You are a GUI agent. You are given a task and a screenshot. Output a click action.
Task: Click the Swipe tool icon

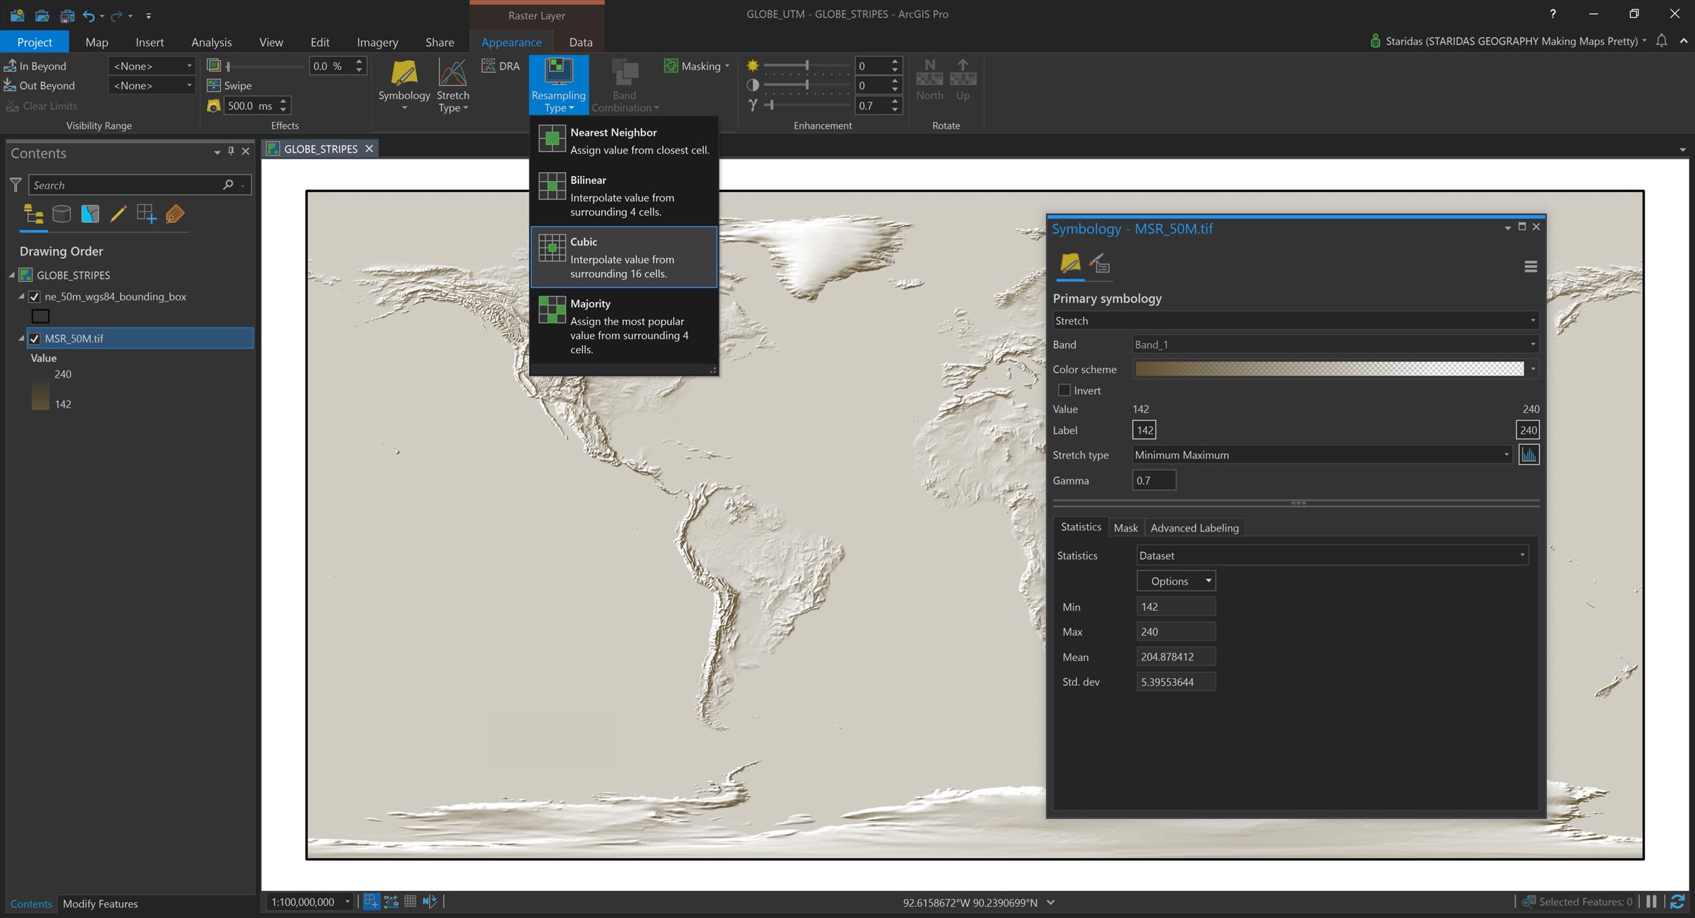214,85
